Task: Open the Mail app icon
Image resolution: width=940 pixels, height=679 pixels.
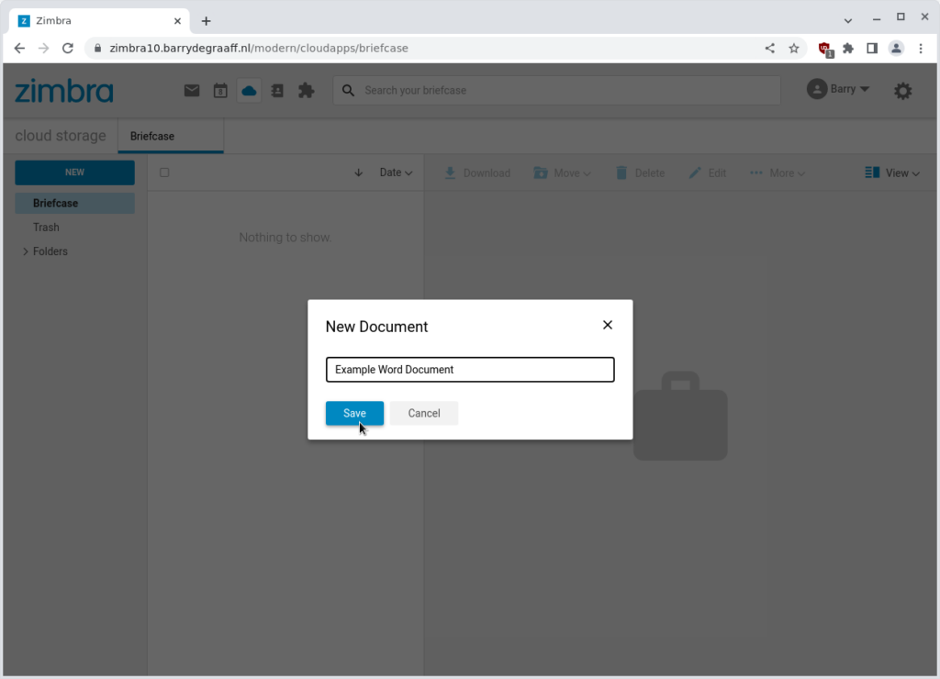Action: click(x=192, y=90)
